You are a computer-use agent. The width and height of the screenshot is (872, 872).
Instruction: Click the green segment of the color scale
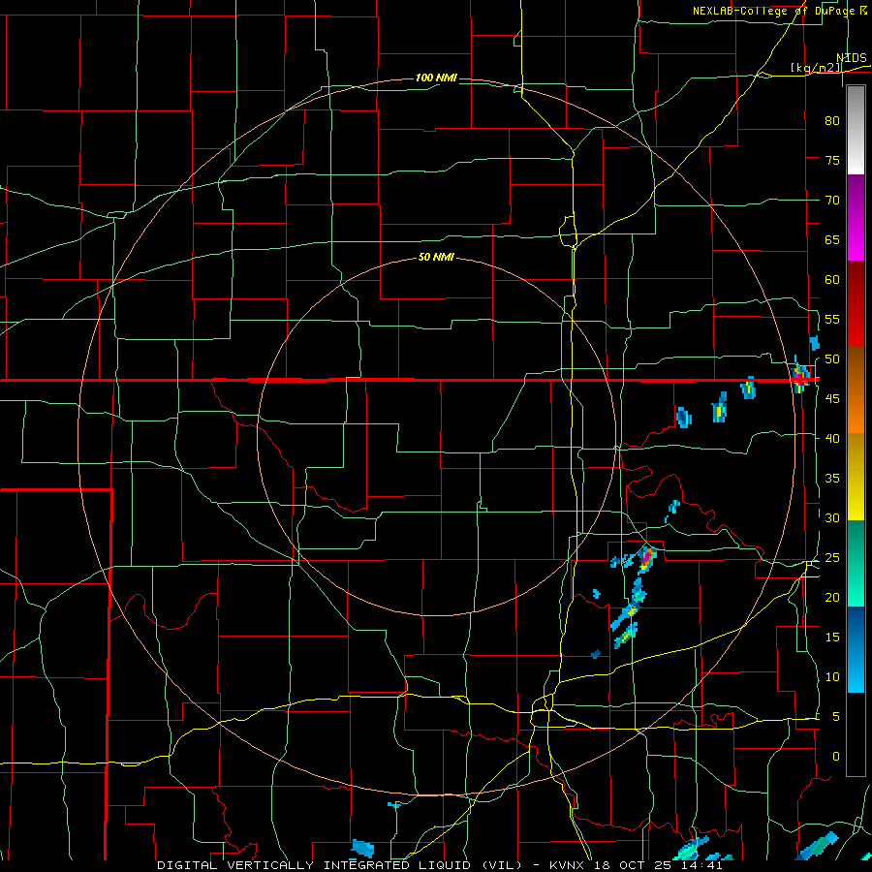coord(856,563)
